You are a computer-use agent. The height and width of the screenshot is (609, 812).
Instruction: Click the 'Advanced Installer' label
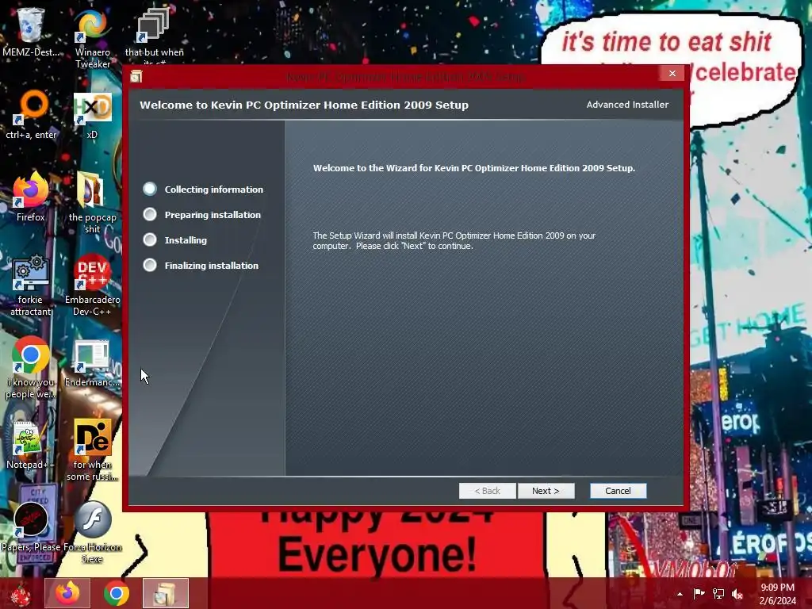coord(627,105)
